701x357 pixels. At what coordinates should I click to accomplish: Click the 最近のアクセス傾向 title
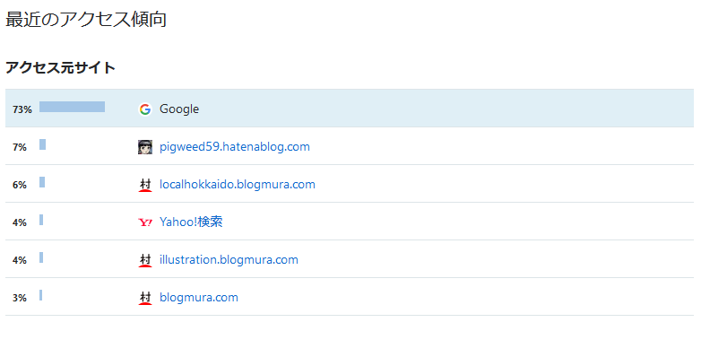click(86, 19)
